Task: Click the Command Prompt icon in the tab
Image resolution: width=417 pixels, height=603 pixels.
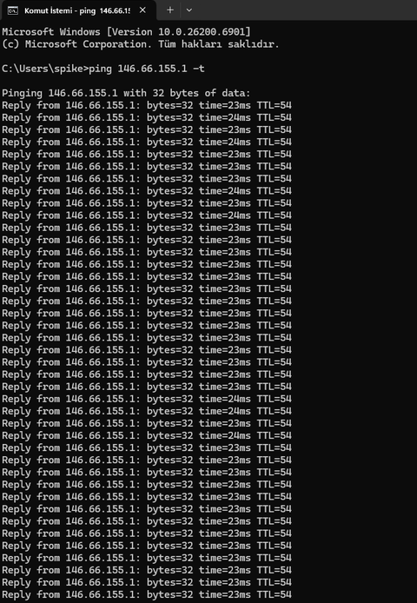Action: 13,10
